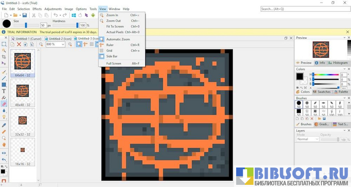This screenshot has width=351, height=187.
Task: Click the Windows logo icon in toolbar
Action: pyautogui.click(x=74, y=15)
